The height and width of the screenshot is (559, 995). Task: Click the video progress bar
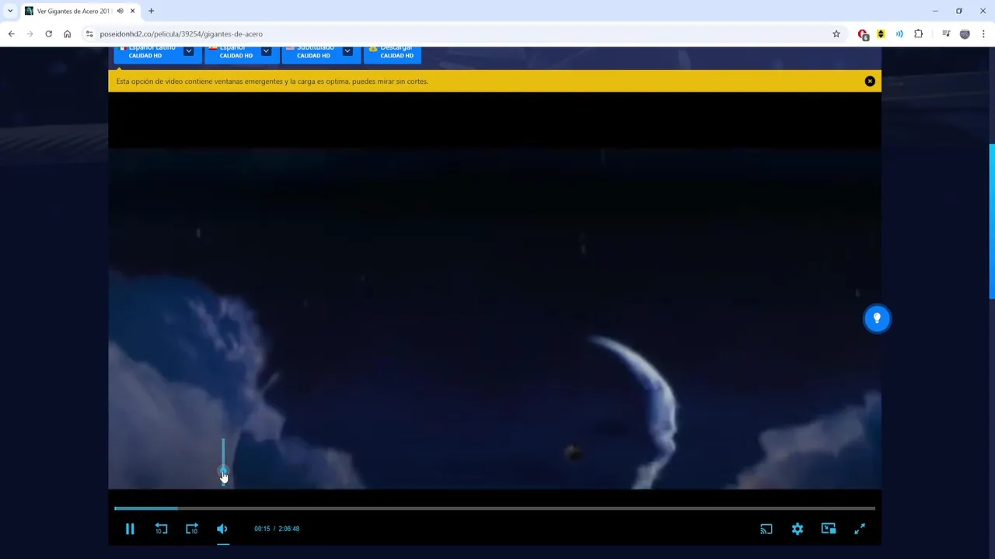click(494, 509)
